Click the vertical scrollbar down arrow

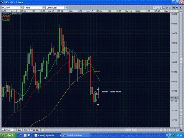click(181, 110)
